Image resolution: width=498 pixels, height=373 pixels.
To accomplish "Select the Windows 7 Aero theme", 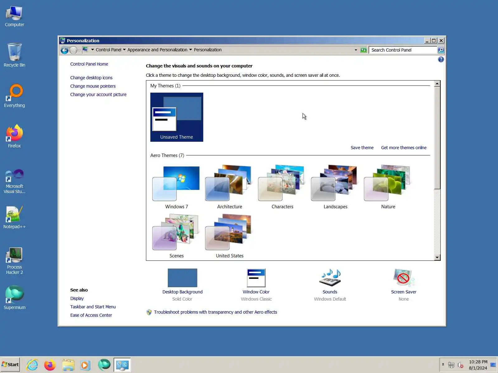I will click(176, 187).
